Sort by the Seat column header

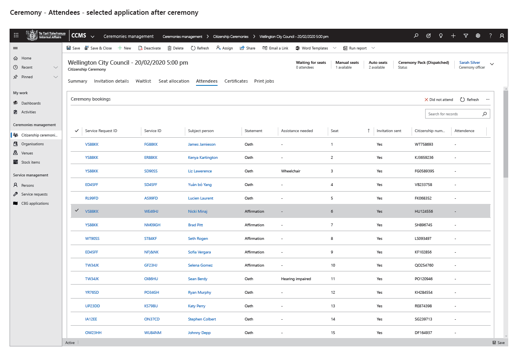tap(335, 131)
